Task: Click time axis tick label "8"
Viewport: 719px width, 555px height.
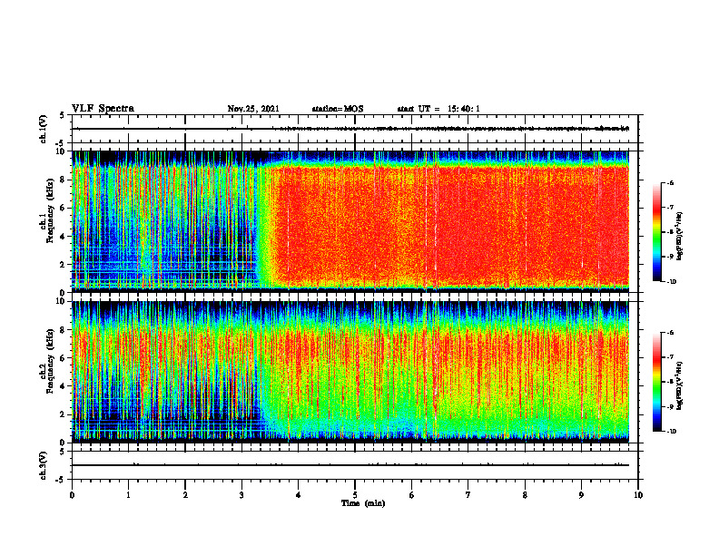Action: (525, 495)
